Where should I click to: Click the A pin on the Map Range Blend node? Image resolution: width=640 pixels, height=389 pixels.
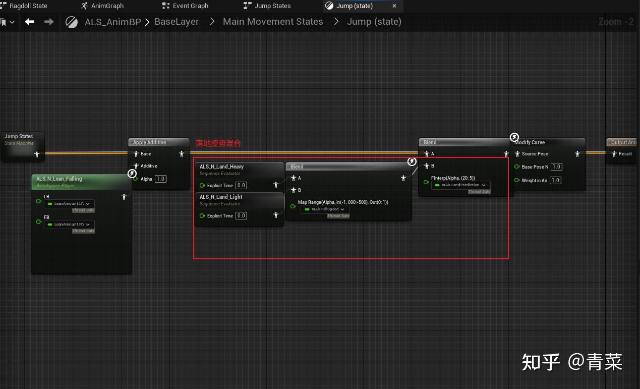(x=293, y=178)
